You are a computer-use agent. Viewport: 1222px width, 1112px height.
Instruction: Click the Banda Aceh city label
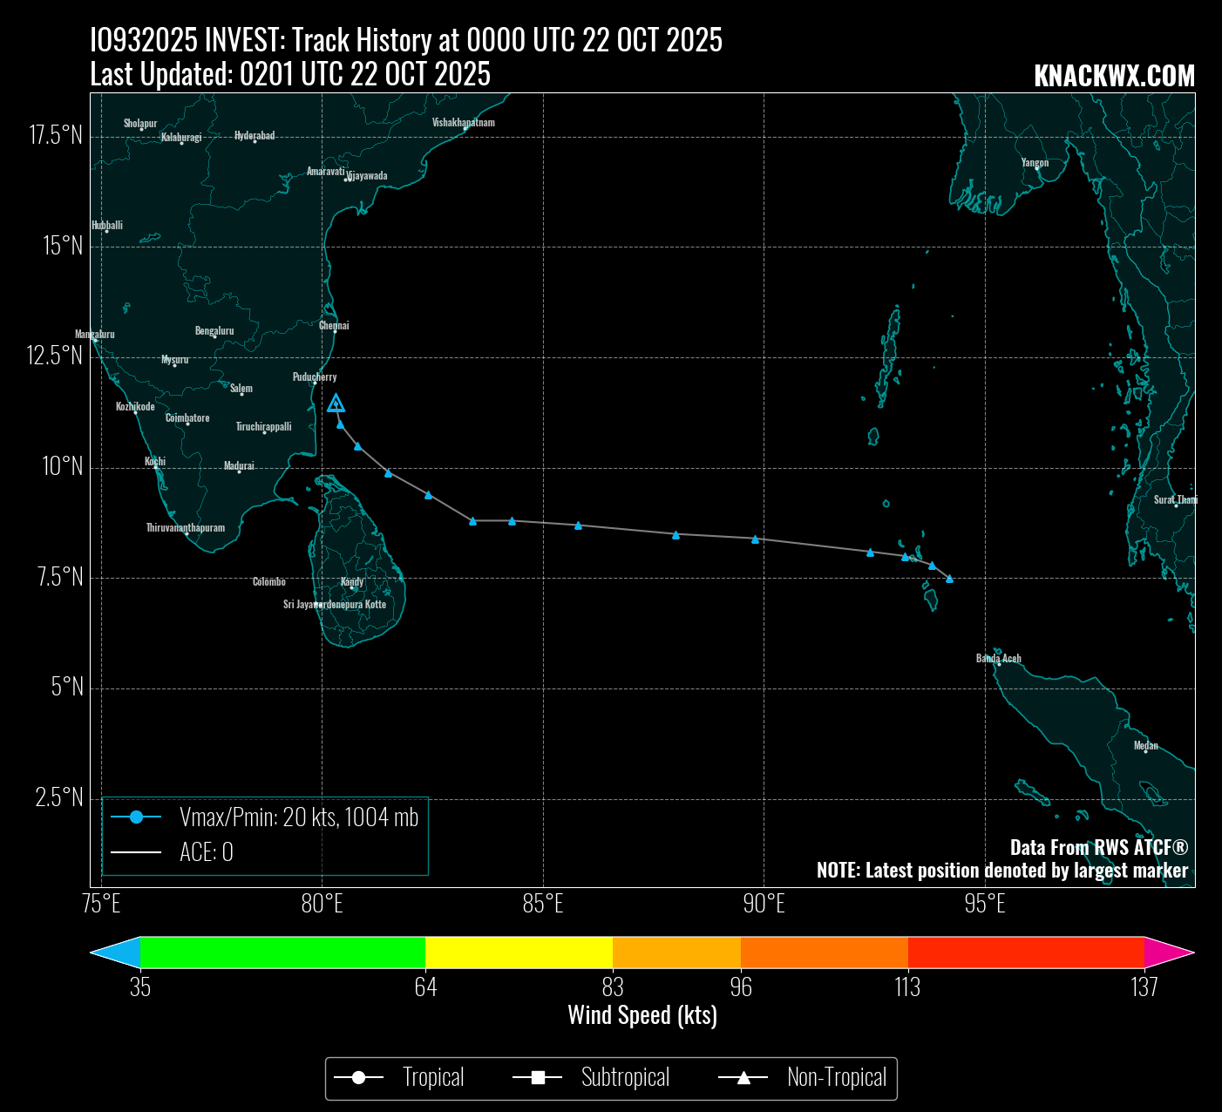tap(998, 659)
